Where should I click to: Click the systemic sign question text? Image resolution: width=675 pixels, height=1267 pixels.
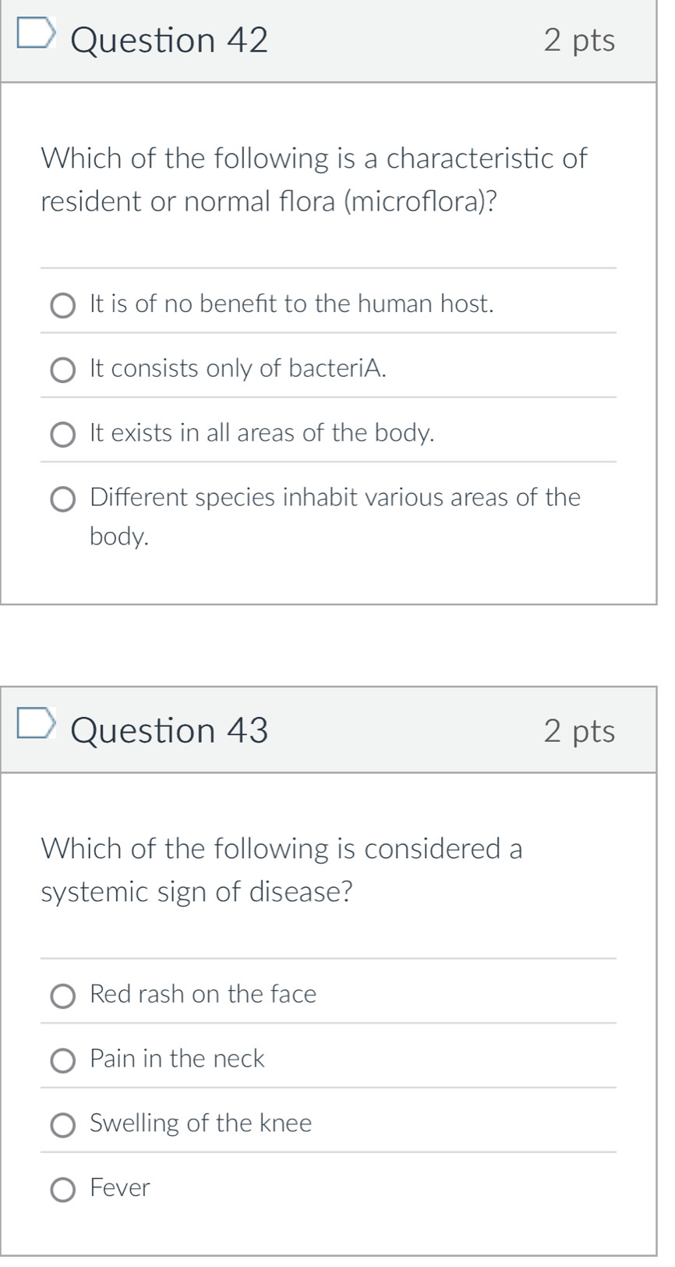(281, 869)
